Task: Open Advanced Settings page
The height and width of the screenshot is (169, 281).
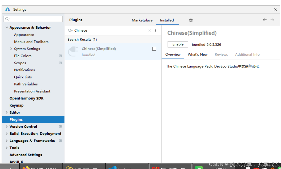Action: coord(26,155)
